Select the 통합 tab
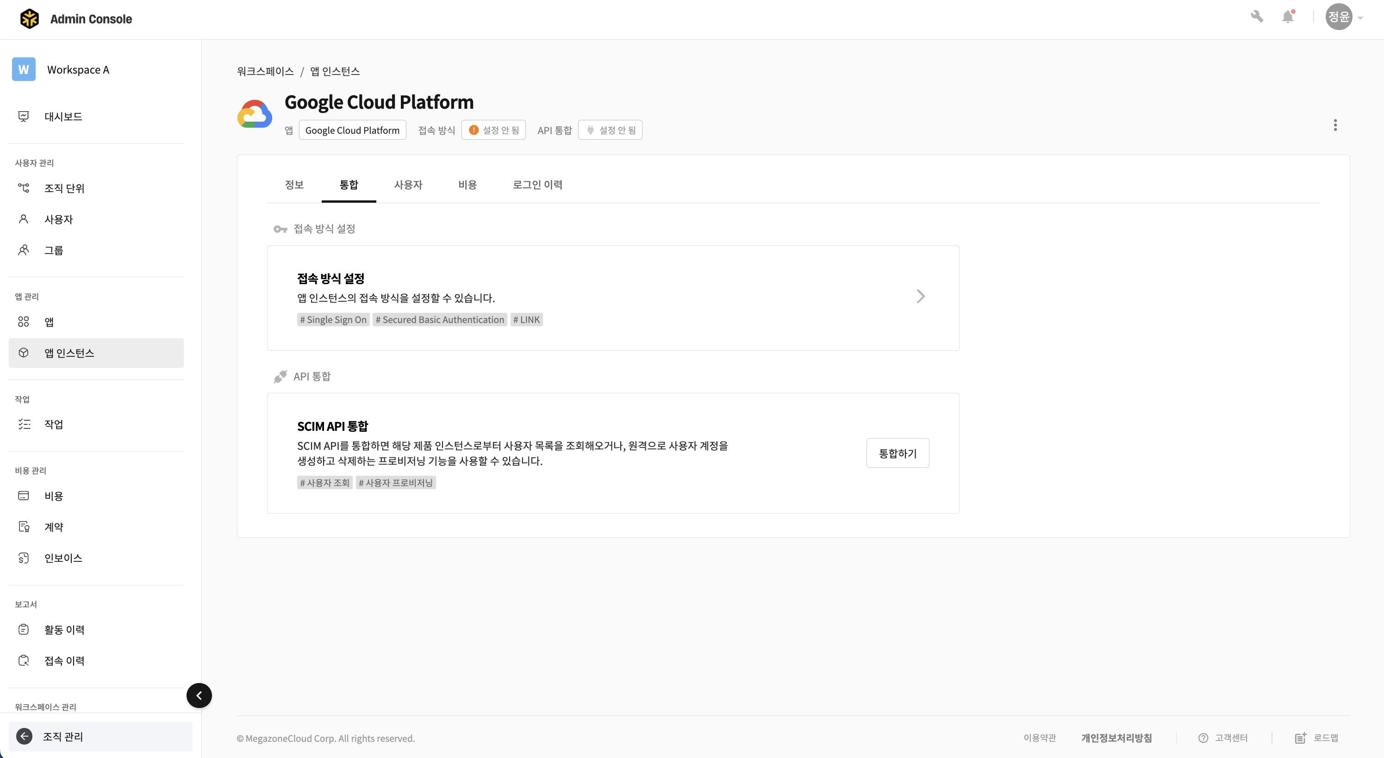Screen dimensions: 1384x758 349,185
